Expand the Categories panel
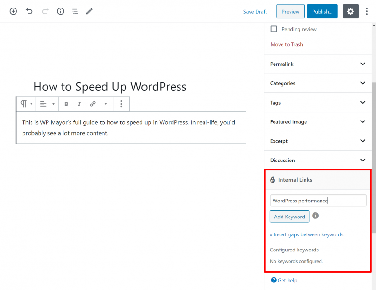 pos(318,83)
